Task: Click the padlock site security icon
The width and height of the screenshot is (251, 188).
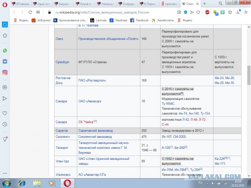Action: click(49, 12)
